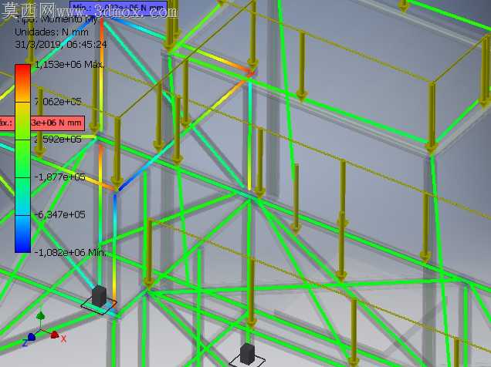Click the date '31/3/2019, 06:45:24'
This screenshot has height=367, width=491.
click(x=61, y=45)
